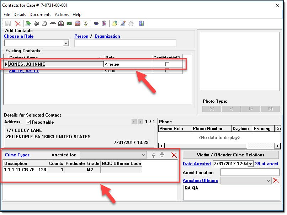
Task: Click Victim / Offender Crime Relations button
Action: pyautogui.click(x=230, y=155)
